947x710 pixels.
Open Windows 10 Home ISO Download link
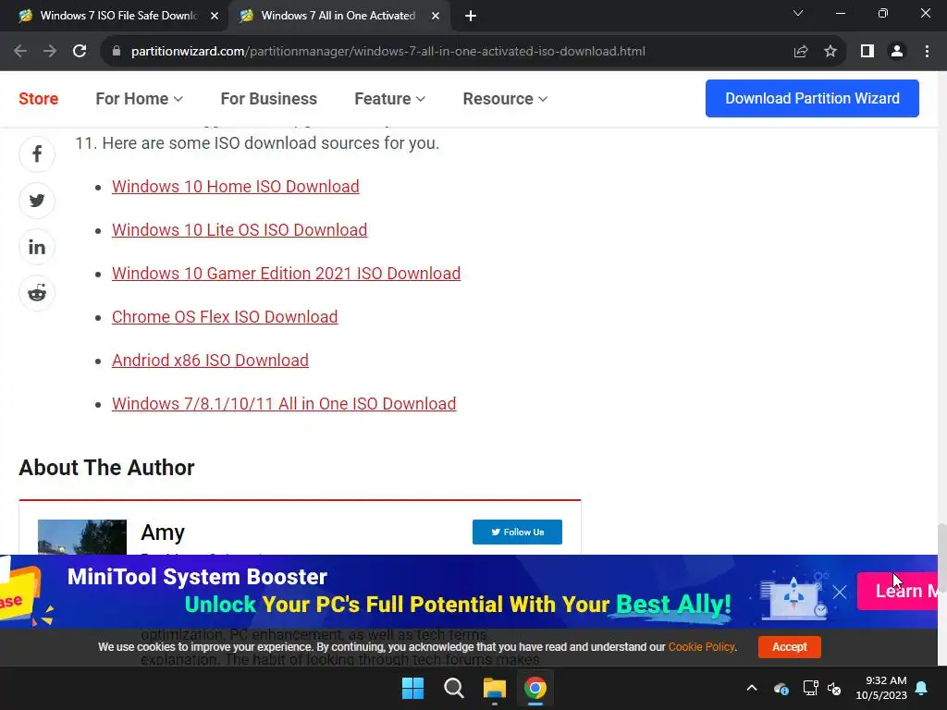pyautogui.click(x=236, y=187)
